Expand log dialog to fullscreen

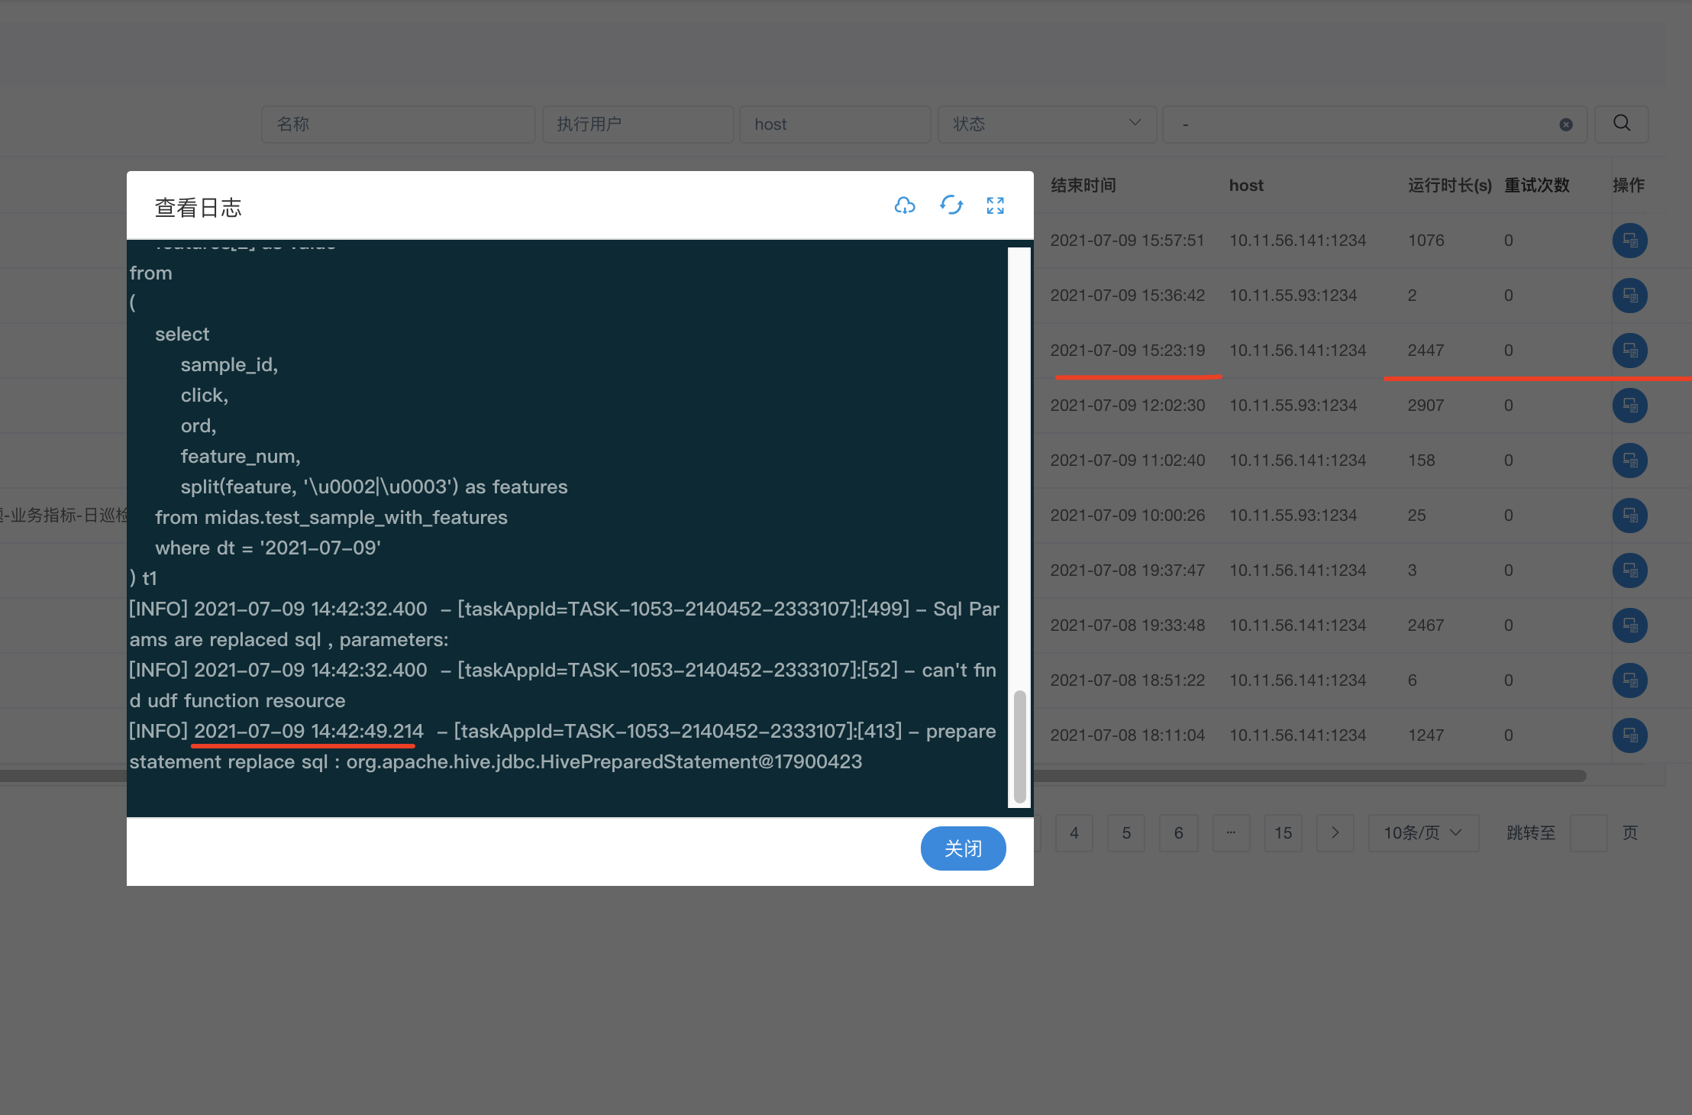(995, 205)
